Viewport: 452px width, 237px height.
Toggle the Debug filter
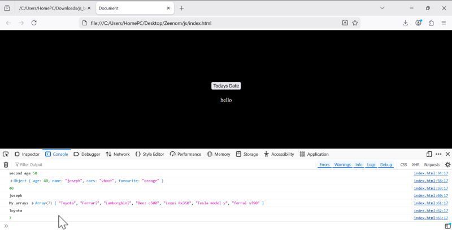(386, 165)
